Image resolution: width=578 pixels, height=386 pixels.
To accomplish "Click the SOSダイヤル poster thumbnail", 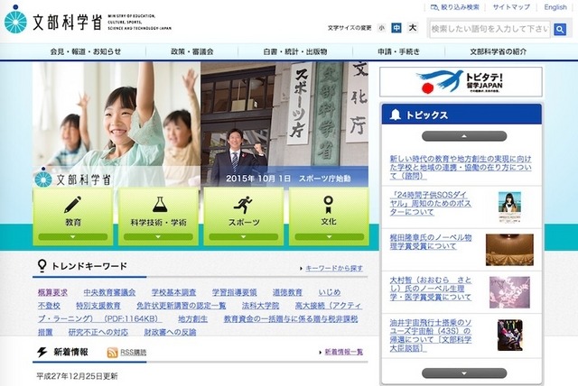I will (509, 207).
